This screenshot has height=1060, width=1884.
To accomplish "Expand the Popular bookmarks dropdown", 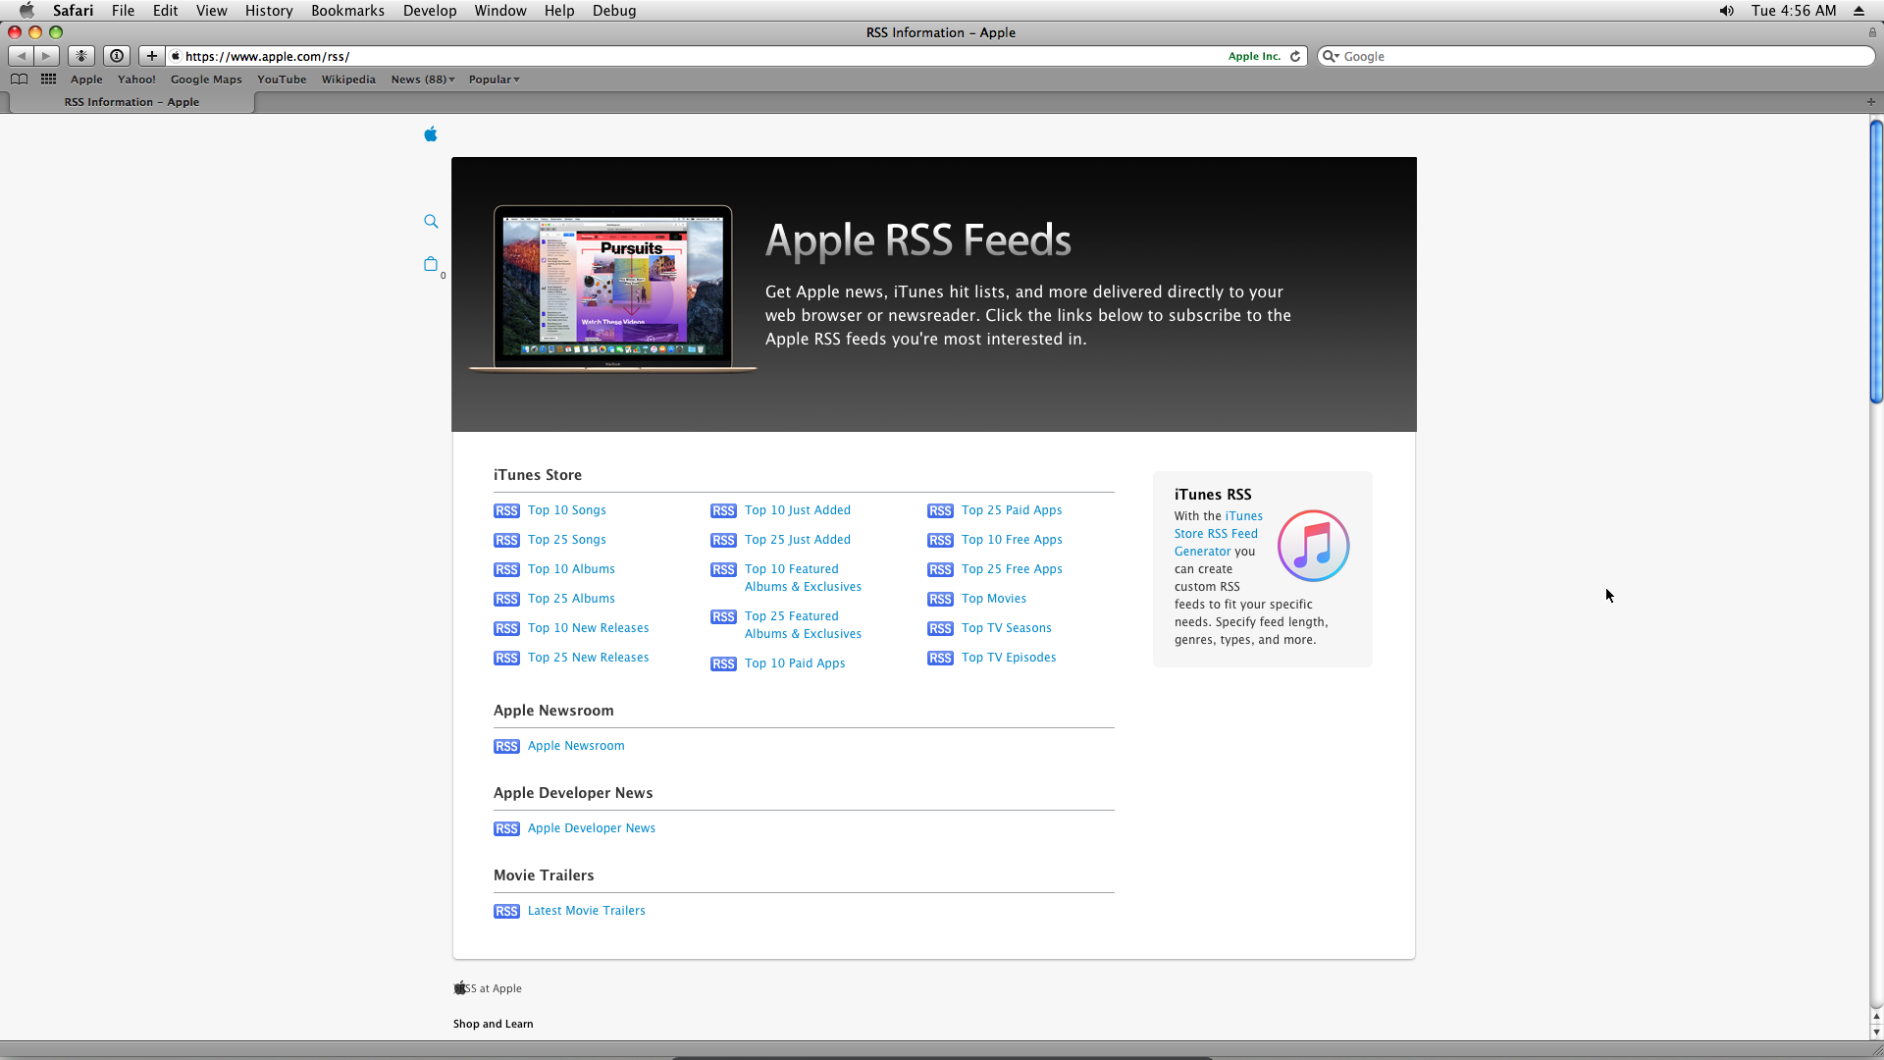I will coord(494,79).
